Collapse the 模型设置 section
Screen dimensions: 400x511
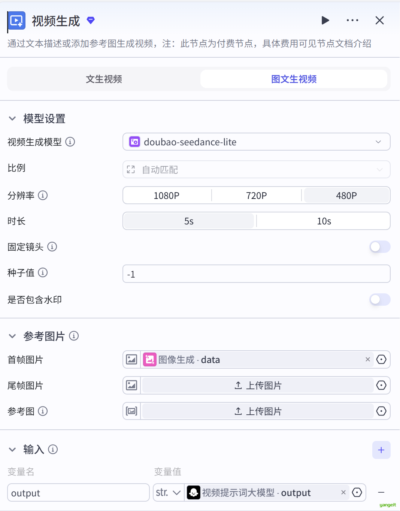coord(12,119)
